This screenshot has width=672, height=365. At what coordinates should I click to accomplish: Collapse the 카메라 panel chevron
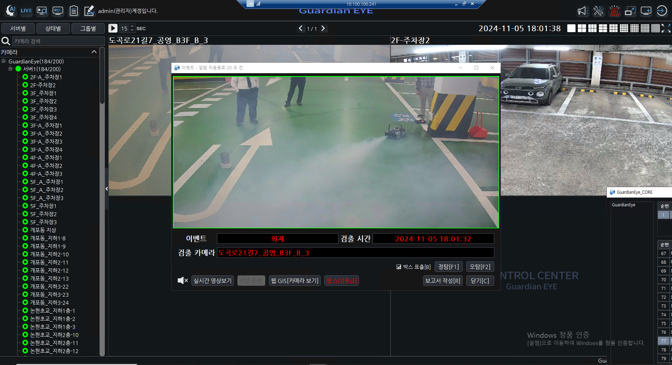[94, 52]
